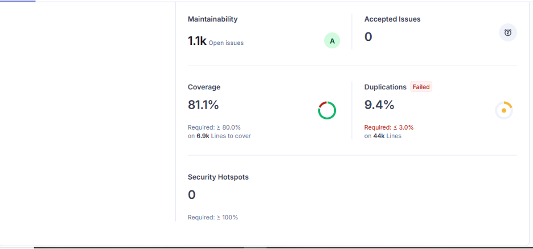Follow the Open issues link
Viewport: 533px width, 249px height.
(226, 43)
